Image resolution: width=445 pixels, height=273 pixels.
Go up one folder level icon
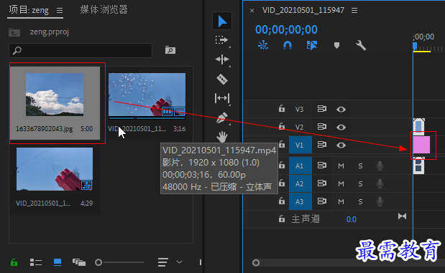coord(14,32)
